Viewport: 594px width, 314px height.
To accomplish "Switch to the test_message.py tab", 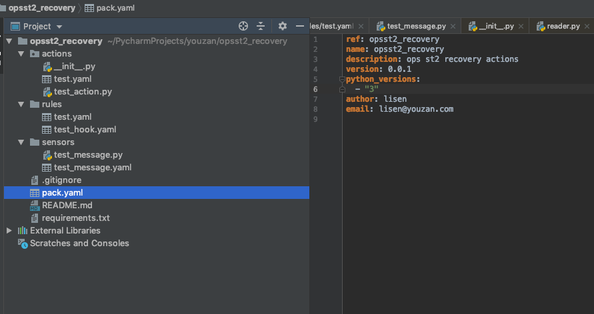I will (416, 26).
